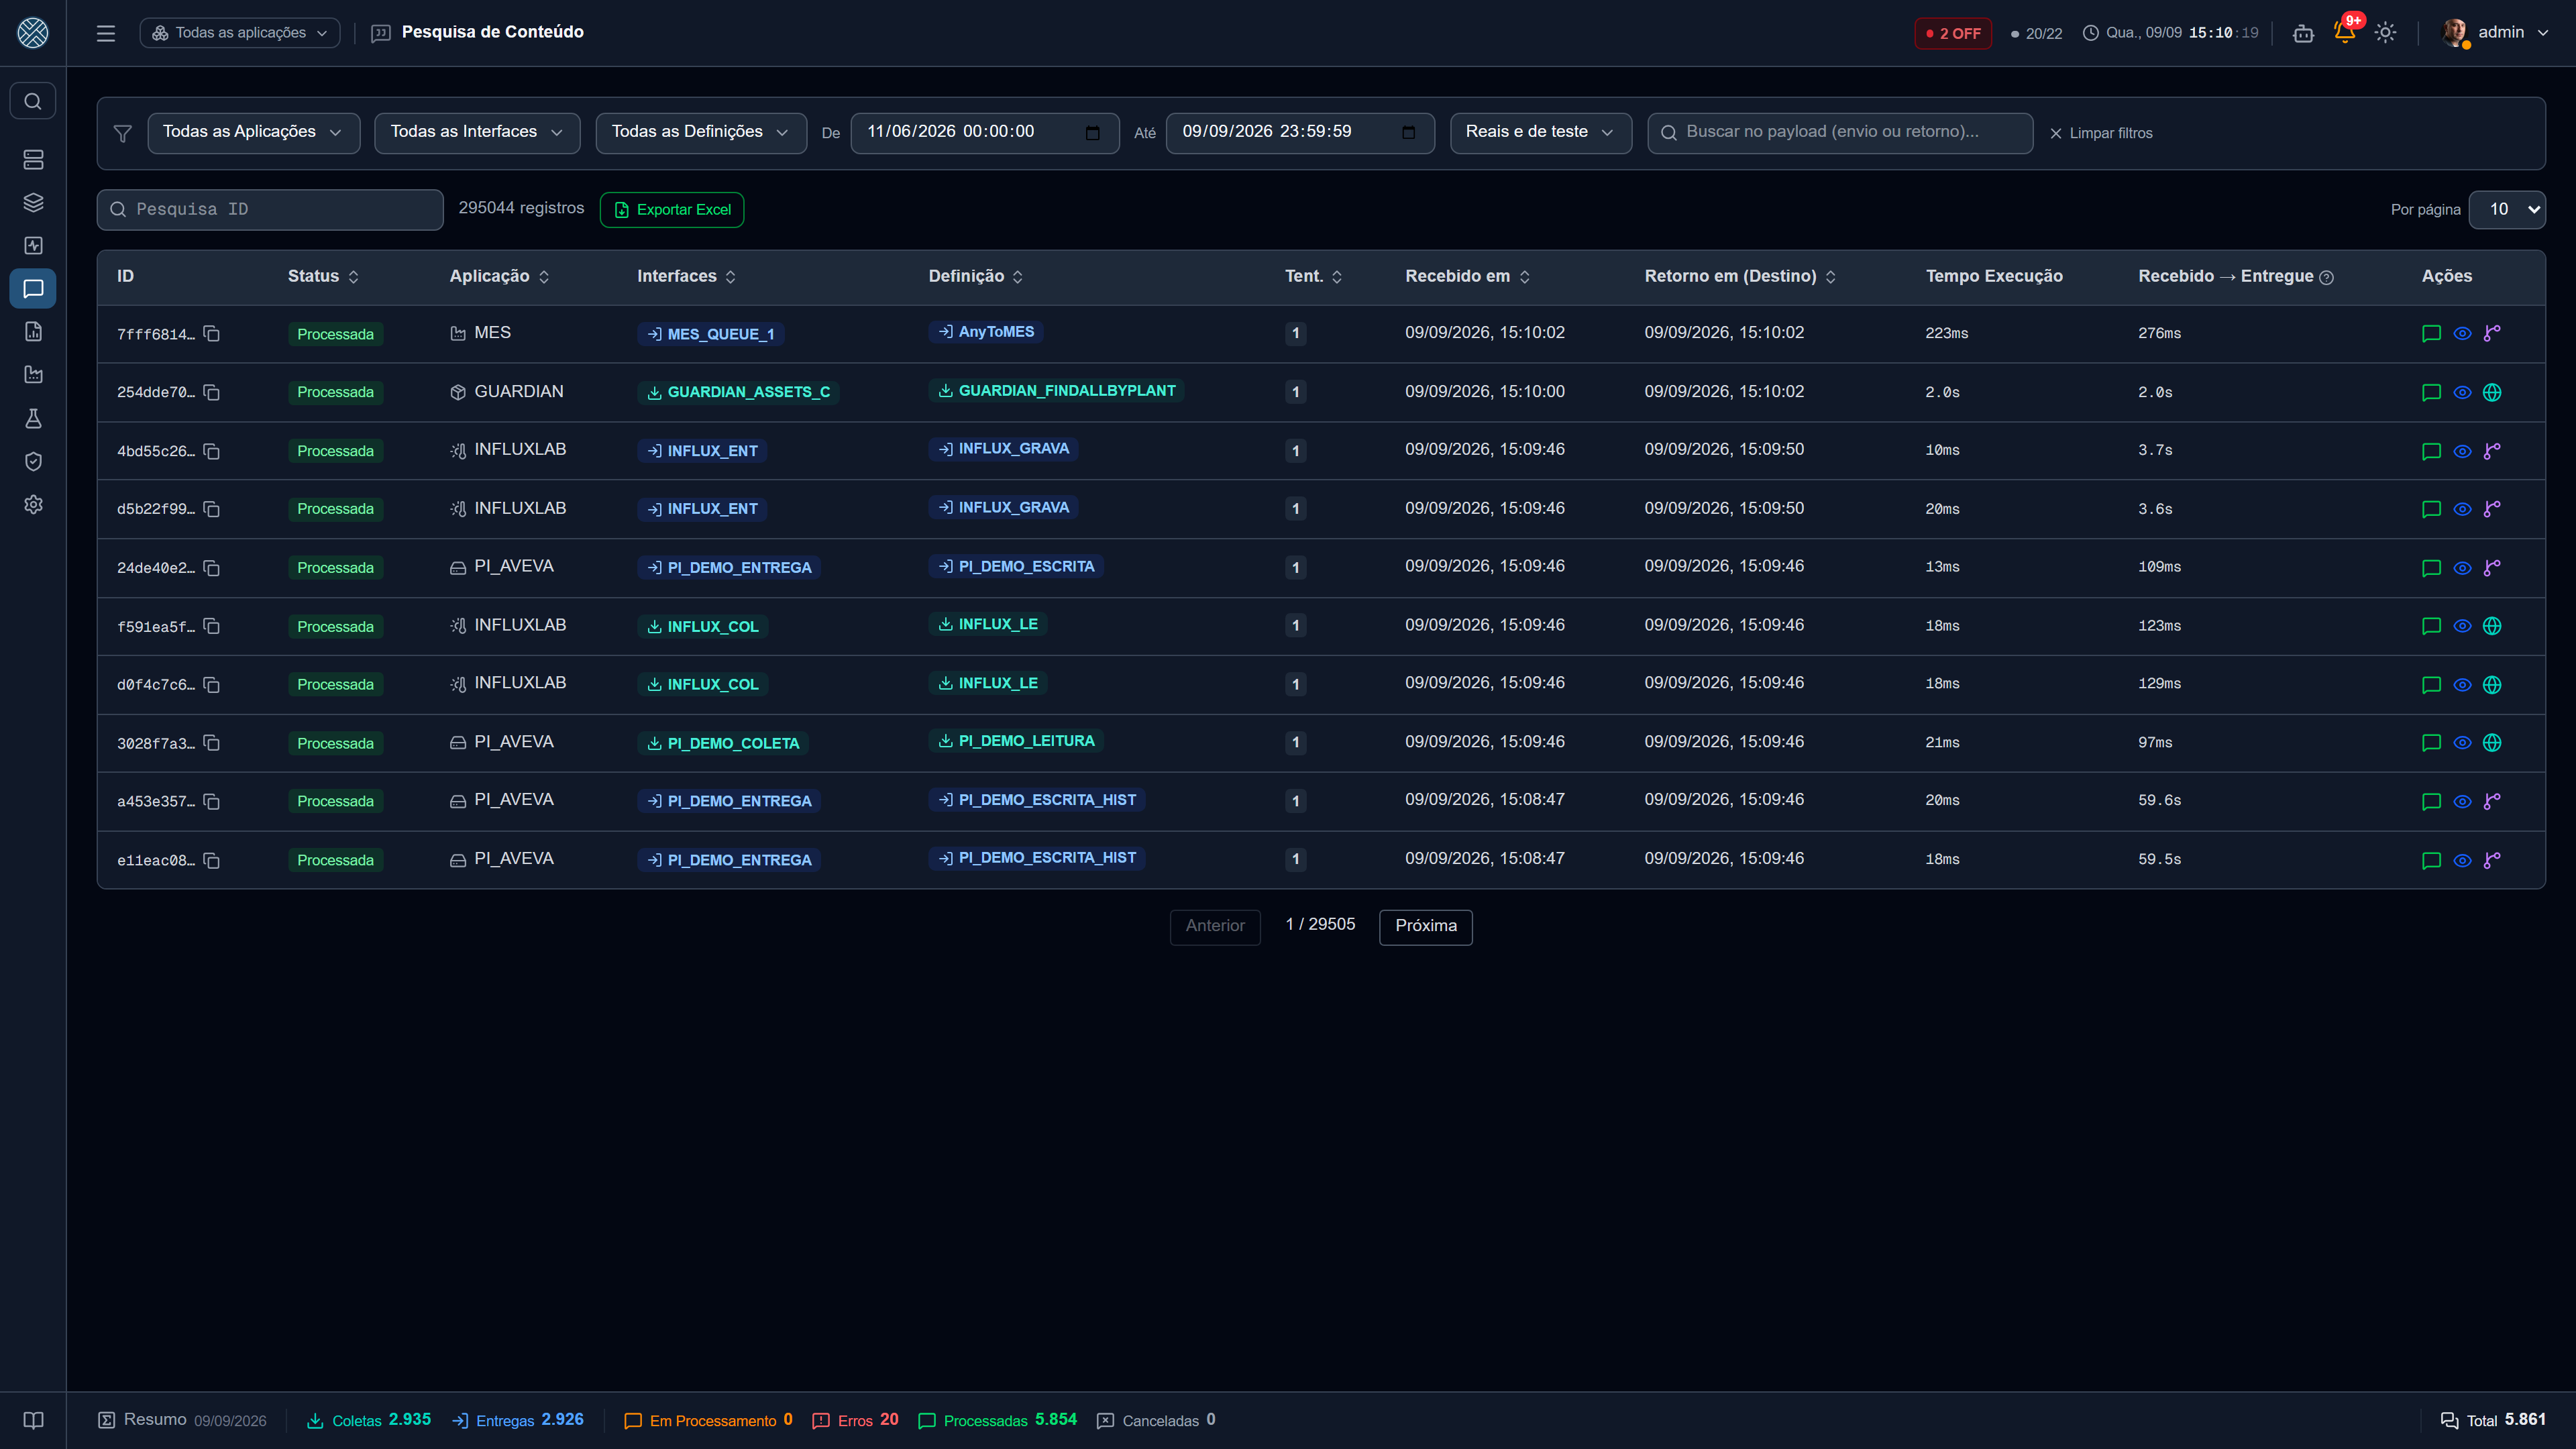Open the robot assistant icon

pyautogui.click(x=2303, y=33)
